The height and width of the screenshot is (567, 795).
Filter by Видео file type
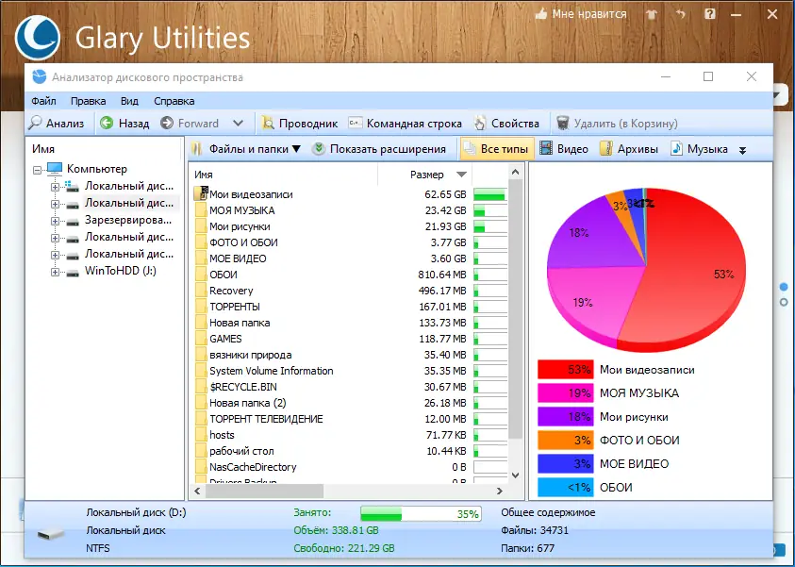(563, 149)
